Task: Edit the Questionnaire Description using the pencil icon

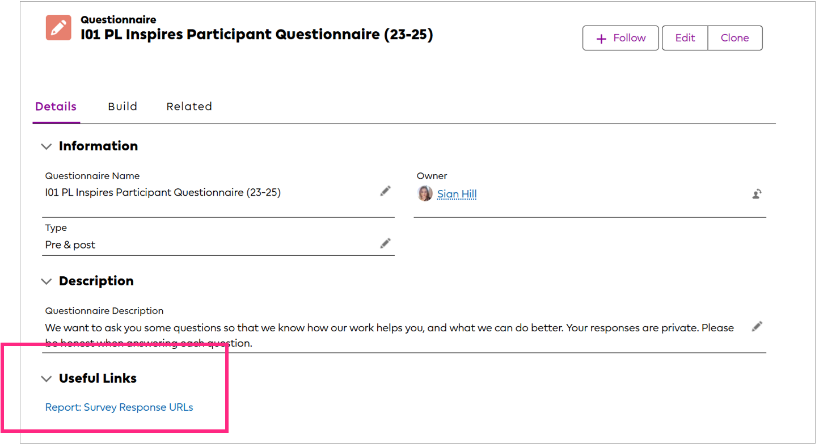Action: pyautogui.click(x=757, y=326)
